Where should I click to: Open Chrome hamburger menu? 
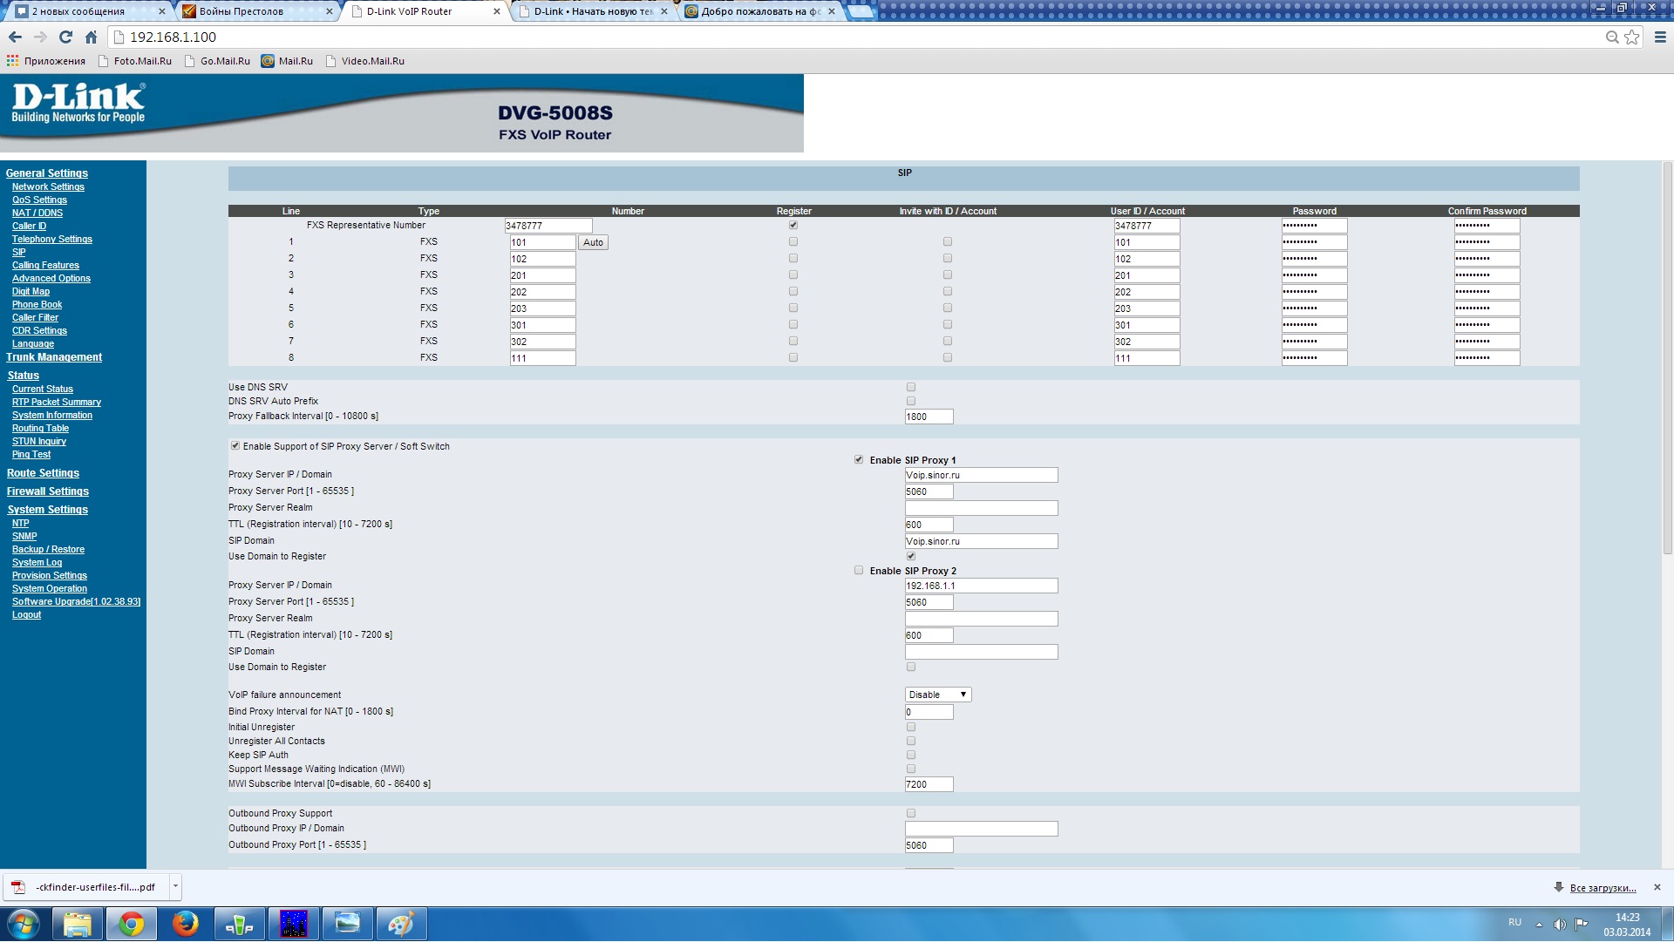[x=1660, y=37]
